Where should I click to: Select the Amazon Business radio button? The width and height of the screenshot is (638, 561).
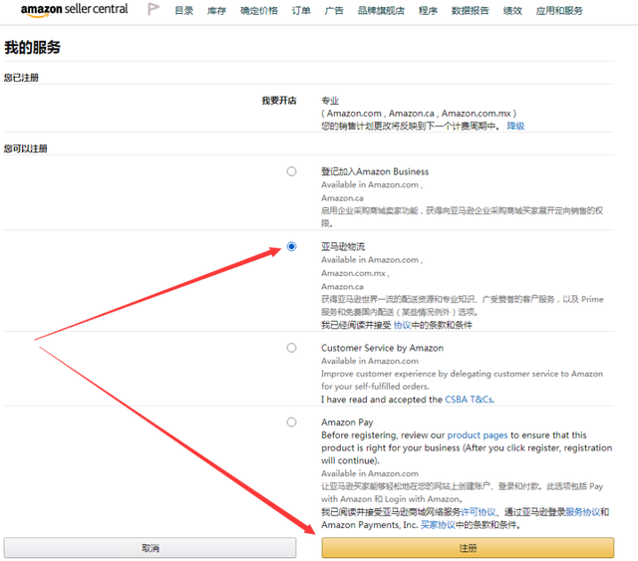pyautogui.click(x=291, y=171)
